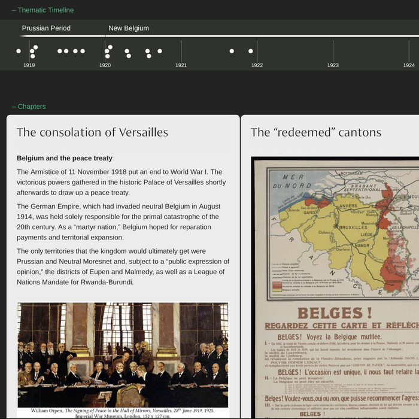Click the 1920 year label
Image resolution: width=419 pixels, height=419 pixels.
click(x=105, y=65)
